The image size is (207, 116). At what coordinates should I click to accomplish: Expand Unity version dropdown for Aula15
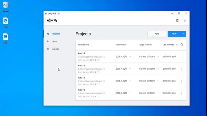[x=130, y=57]
